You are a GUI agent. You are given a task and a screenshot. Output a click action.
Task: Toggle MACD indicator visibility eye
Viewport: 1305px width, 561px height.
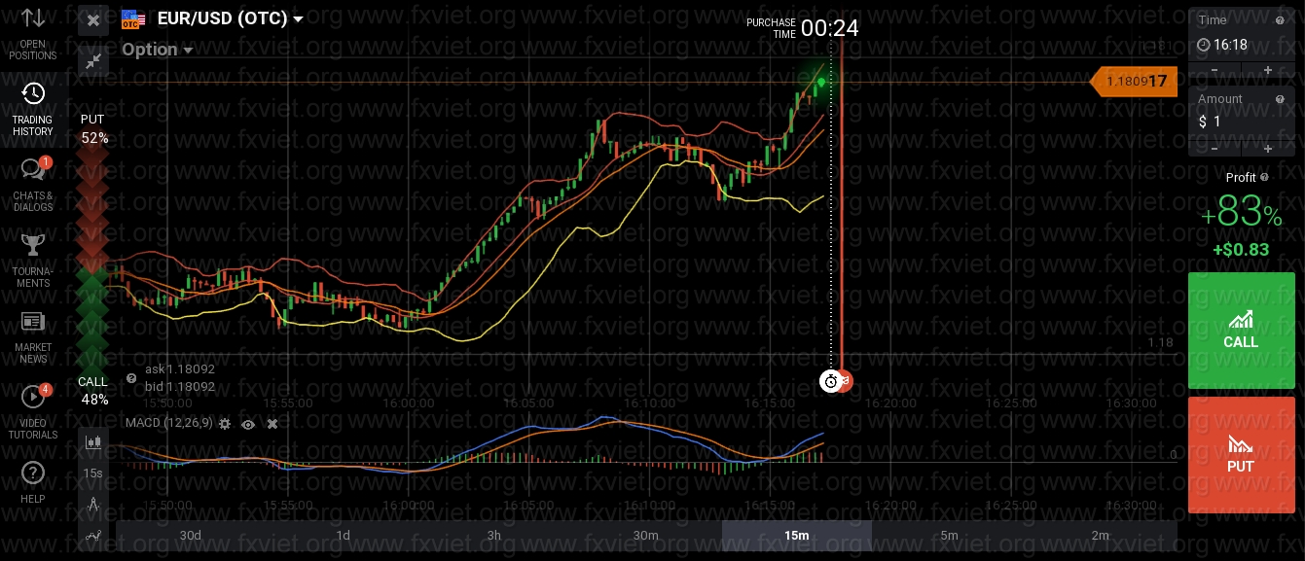click(x=248, y=424)
